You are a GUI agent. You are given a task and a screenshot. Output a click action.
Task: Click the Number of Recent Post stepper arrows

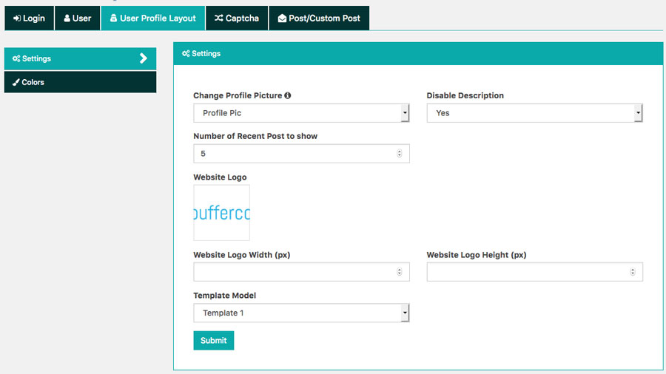400,154
